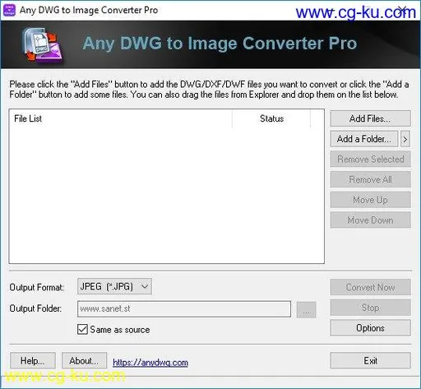Screen dimensions: 421x389
Task: Toggle the Same as source checkbox
Action: click(82, 329)
